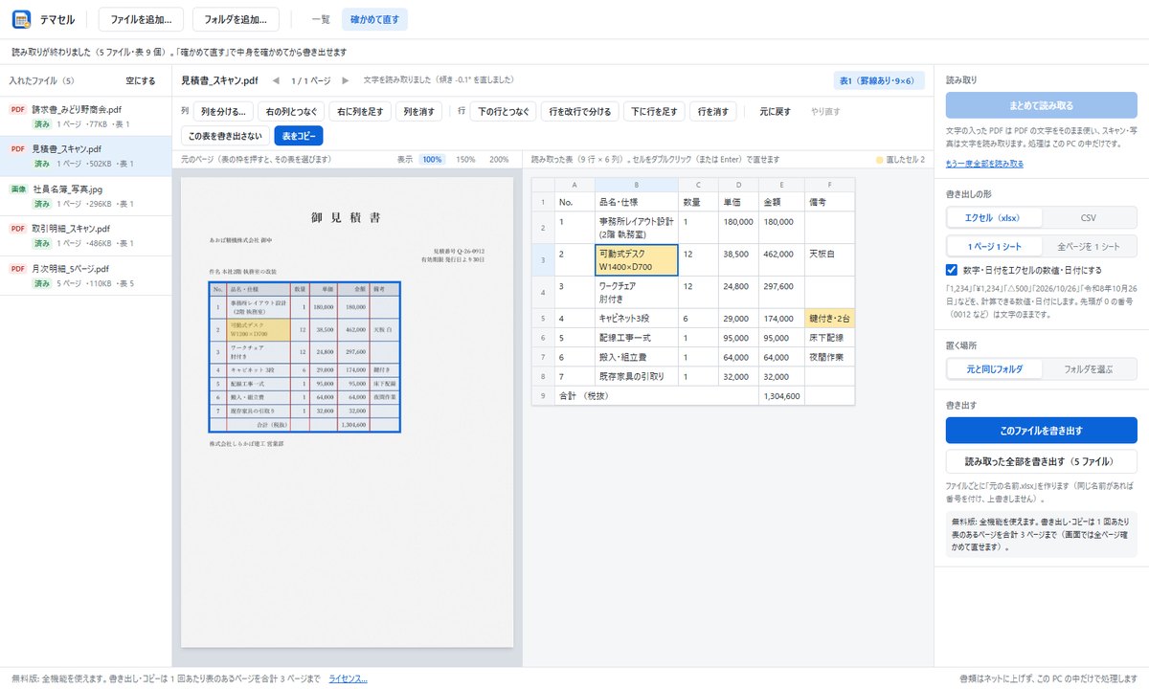Select 社員名簿_写真.jpg in file list
This screenshot has width=1149, height=689.
(86, 196)
